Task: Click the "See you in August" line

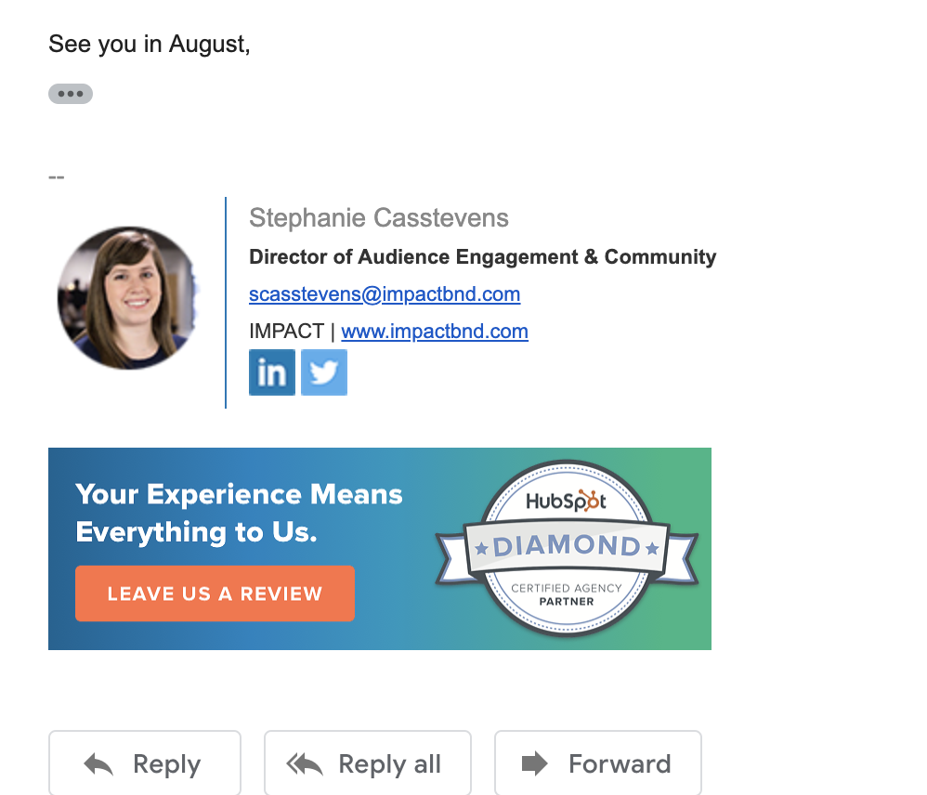Action: [x=149, y=45]
